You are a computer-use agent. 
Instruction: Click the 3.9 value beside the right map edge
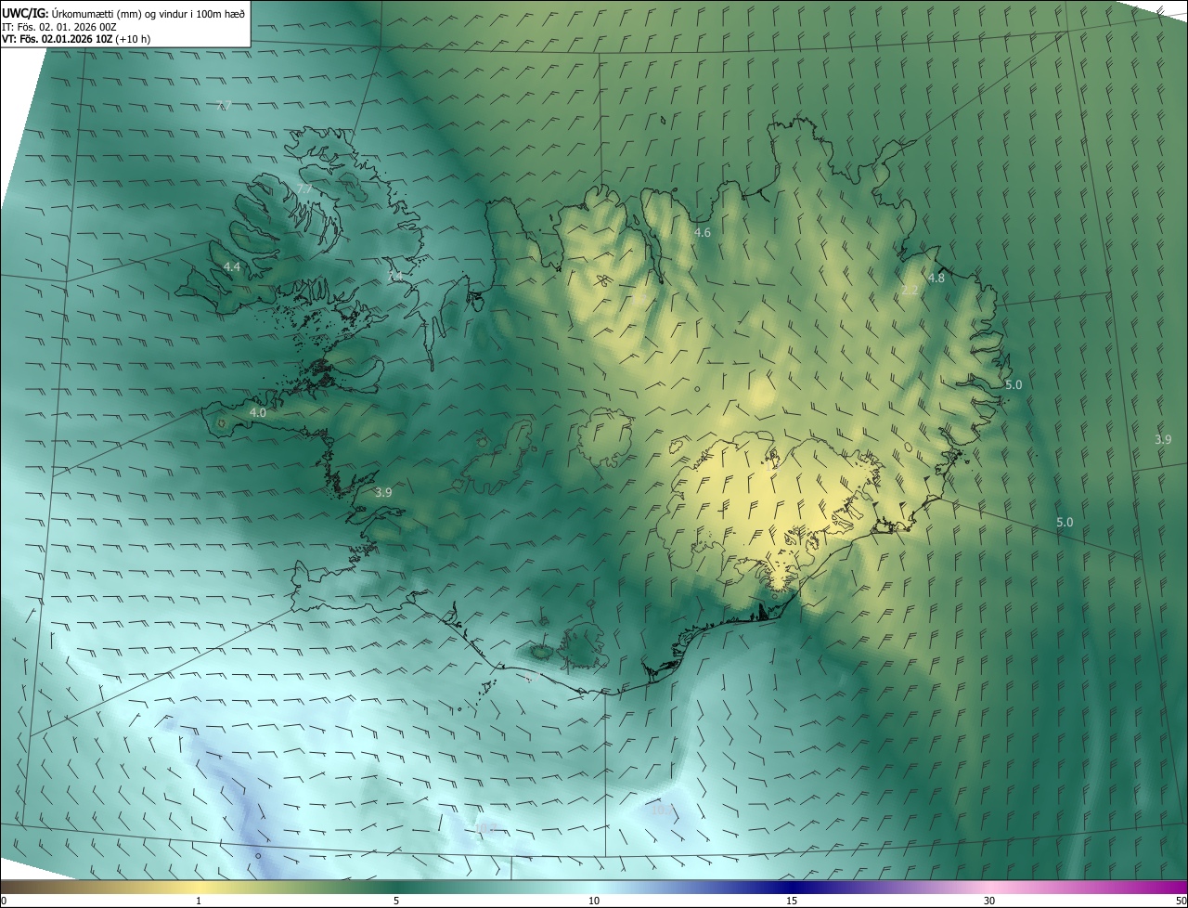tap(1163, 439)
